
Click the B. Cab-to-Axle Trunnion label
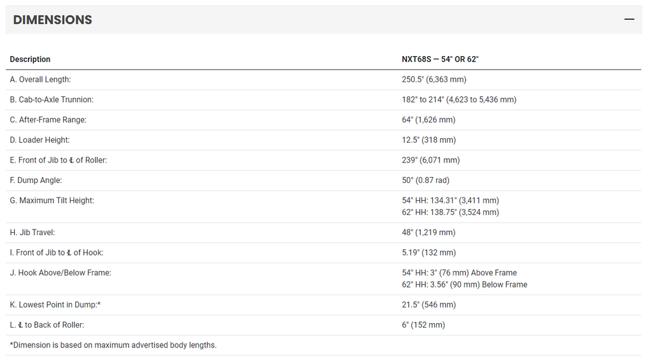(x=52, y=99)
